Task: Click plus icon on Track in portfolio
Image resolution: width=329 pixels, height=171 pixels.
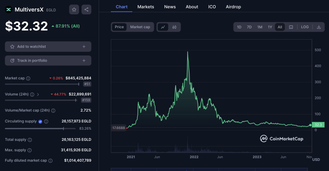Action: click(x=84, y=61)
